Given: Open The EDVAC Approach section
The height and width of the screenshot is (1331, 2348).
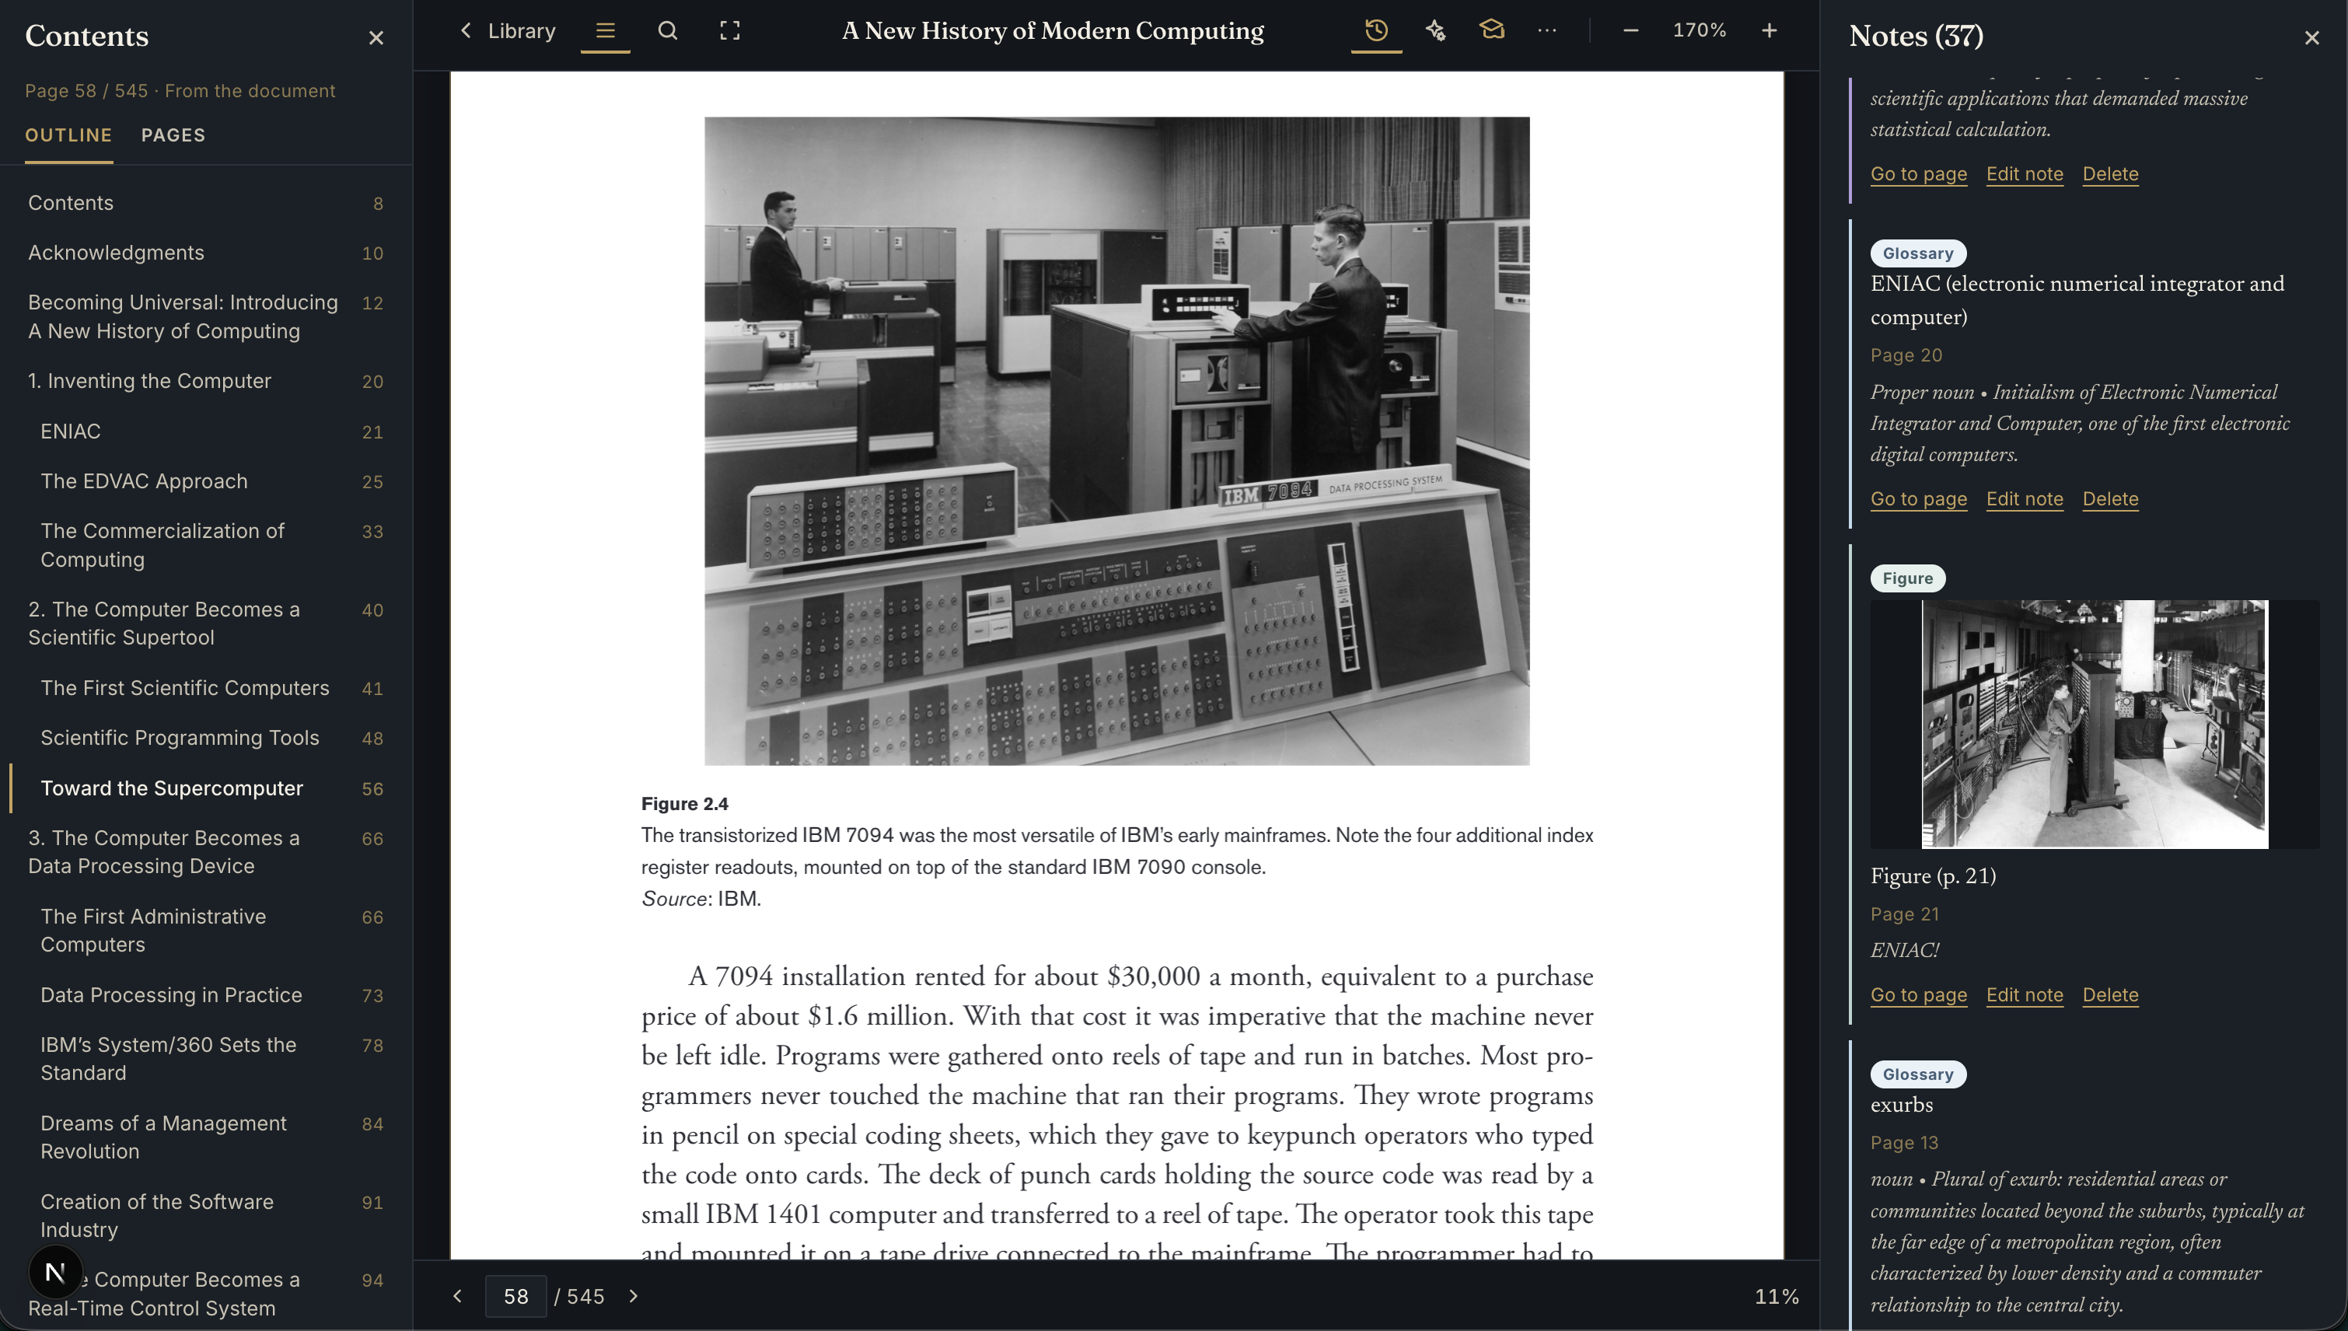Looking at the screenshot, I should pyautogui.click(x=205, y=482).
